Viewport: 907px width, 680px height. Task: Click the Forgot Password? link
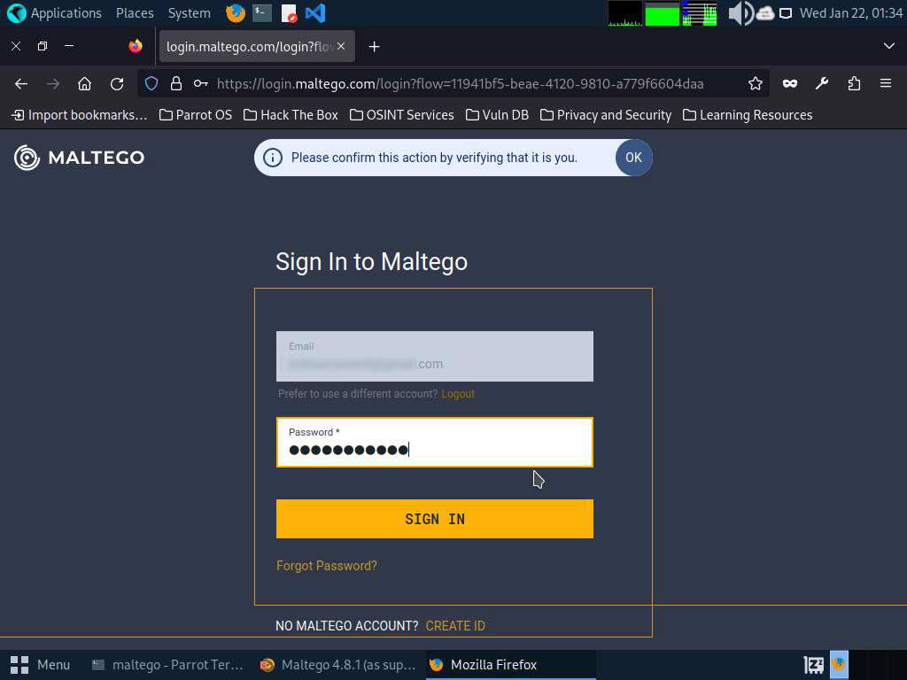(x=326, y=566)
